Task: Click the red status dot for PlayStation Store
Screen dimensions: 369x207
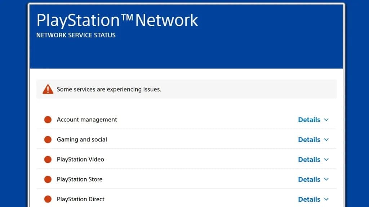Action: click(x=48, y=179)
